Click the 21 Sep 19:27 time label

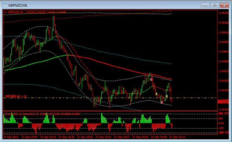[x=122, y=137]
